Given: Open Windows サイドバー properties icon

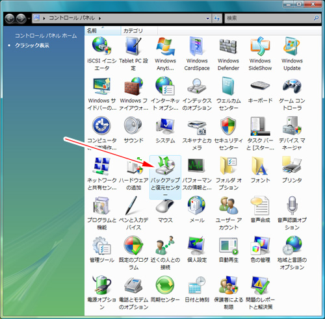Looking at the screenshot, I should coord(101,86).
